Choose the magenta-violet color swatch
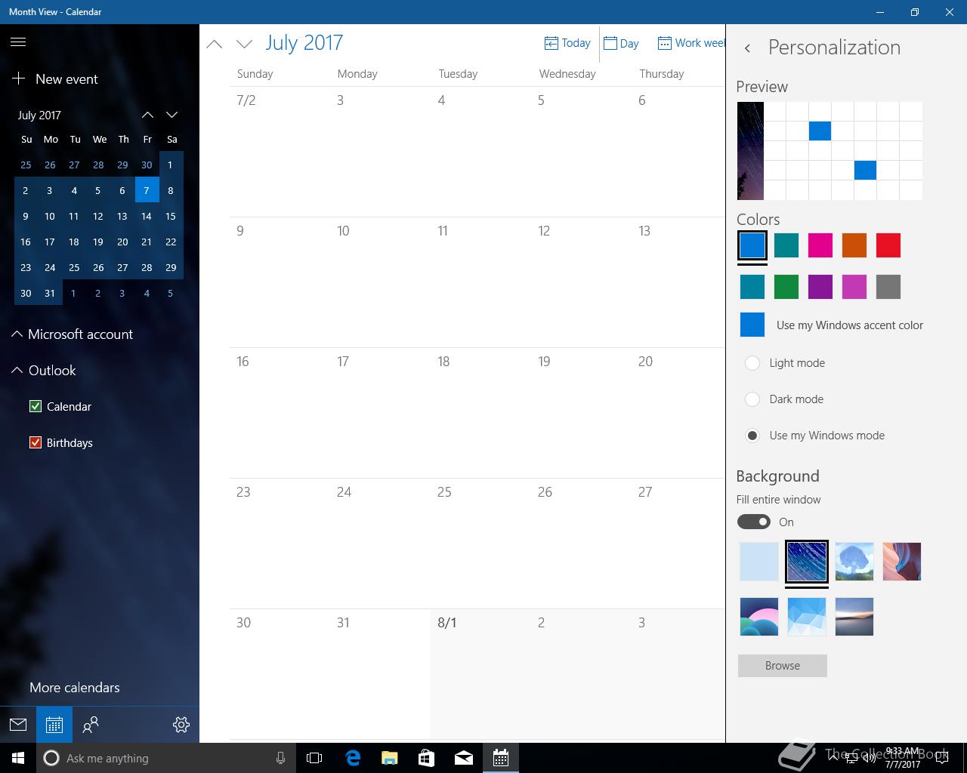The height and width of the screenshot is (773, 967). (854, 287)
